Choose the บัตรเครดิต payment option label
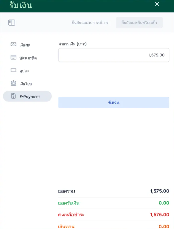 click(x=28, y=58)
